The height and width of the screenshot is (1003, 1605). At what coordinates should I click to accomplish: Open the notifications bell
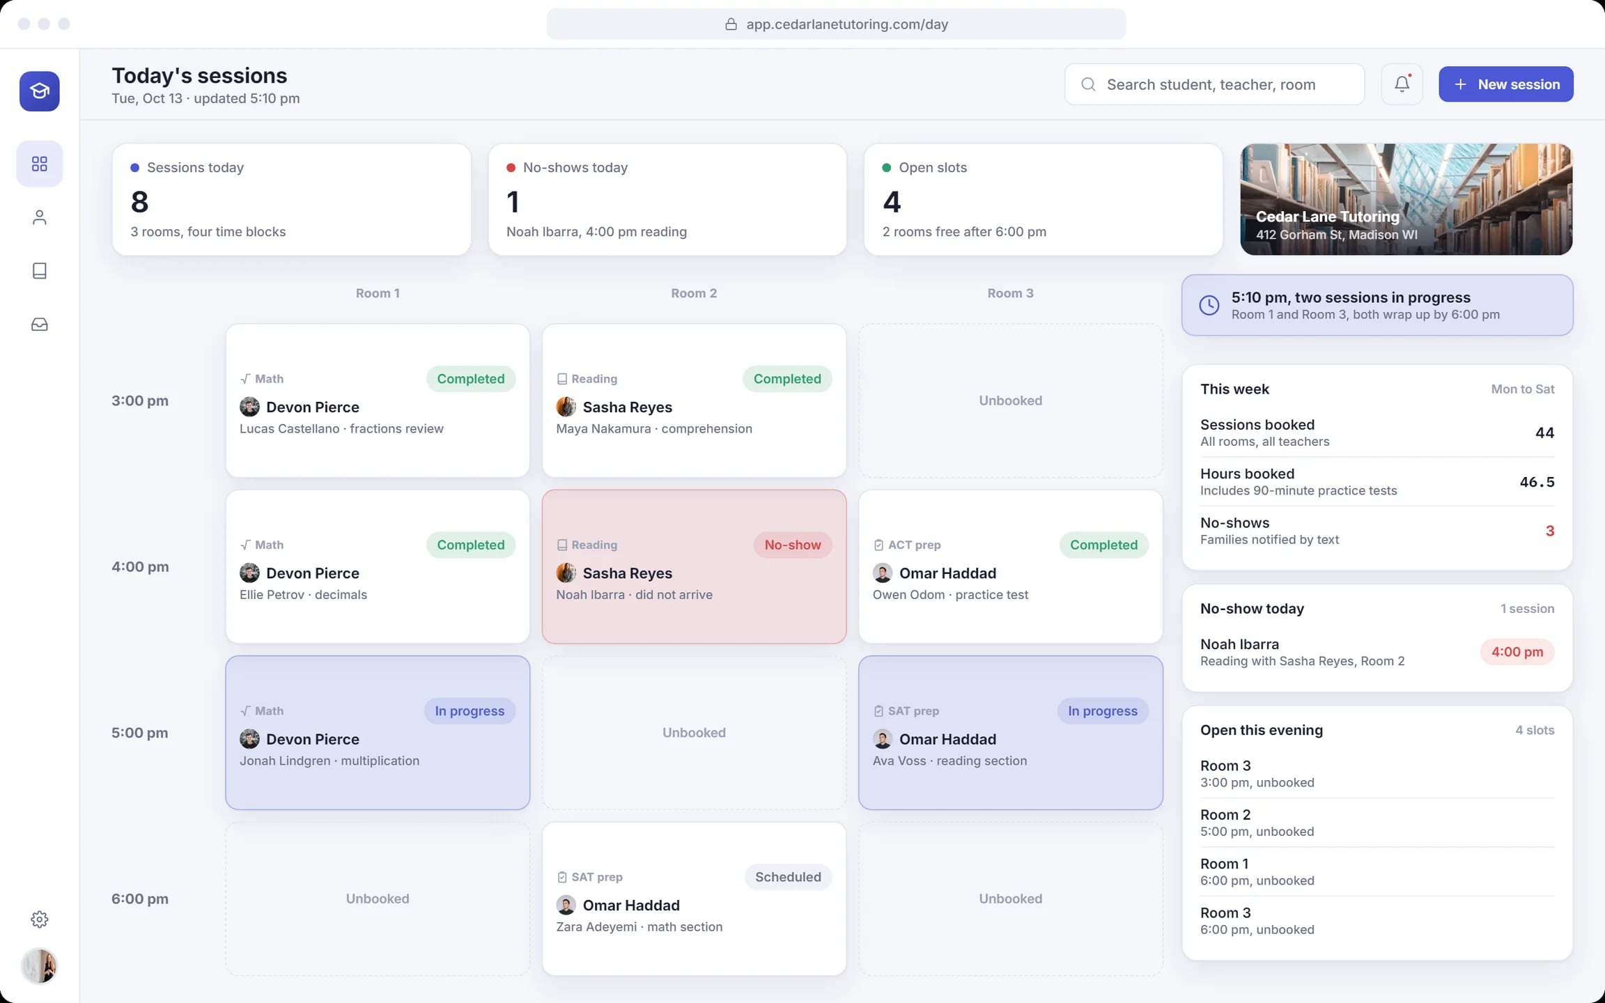coord(1402,84)
